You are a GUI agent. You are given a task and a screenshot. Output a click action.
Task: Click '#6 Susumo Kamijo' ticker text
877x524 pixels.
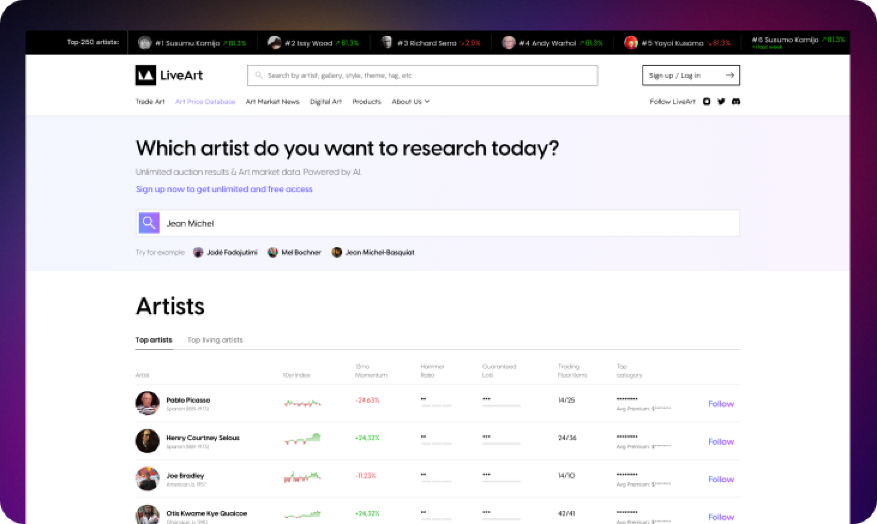pos(785,40)
